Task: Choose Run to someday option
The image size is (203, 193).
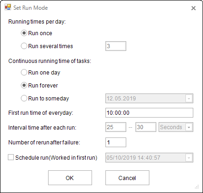Action: coord(24,98)
